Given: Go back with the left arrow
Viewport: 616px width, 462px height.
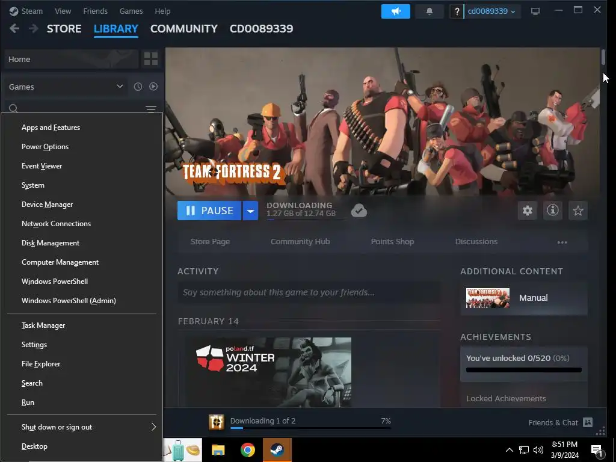Looking at the screenshot, I should tap(14, 29).
